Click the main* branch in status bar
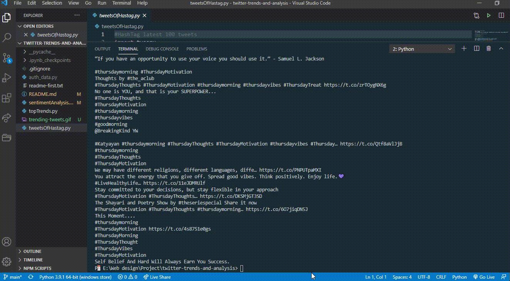Viewport: 510px width, 281px height. (13, 277)
